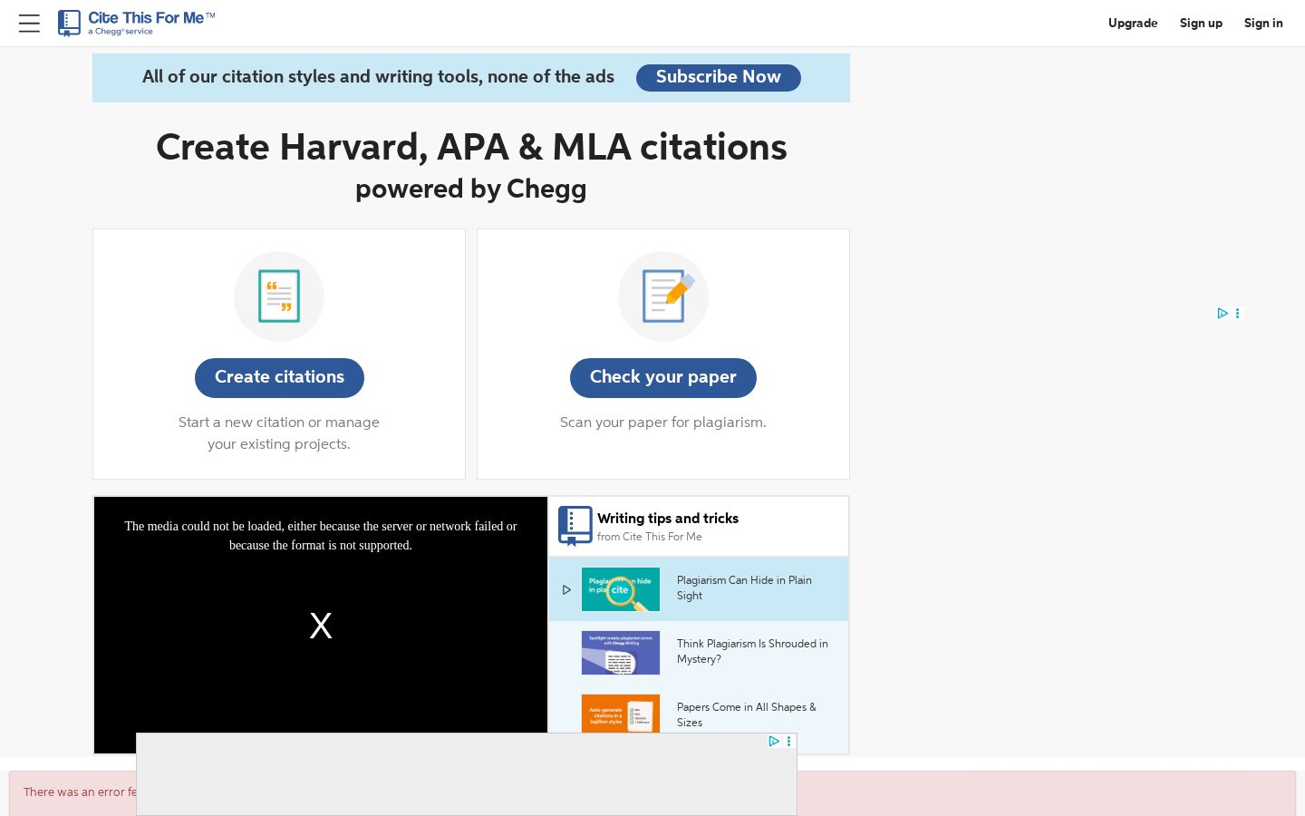Click the paper and pencil icon

click(x=663, y=296)
